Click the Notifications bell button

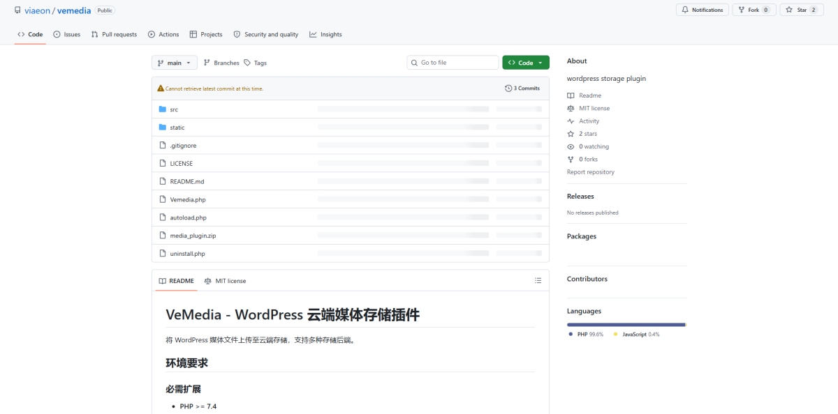(x=702, y=10)
